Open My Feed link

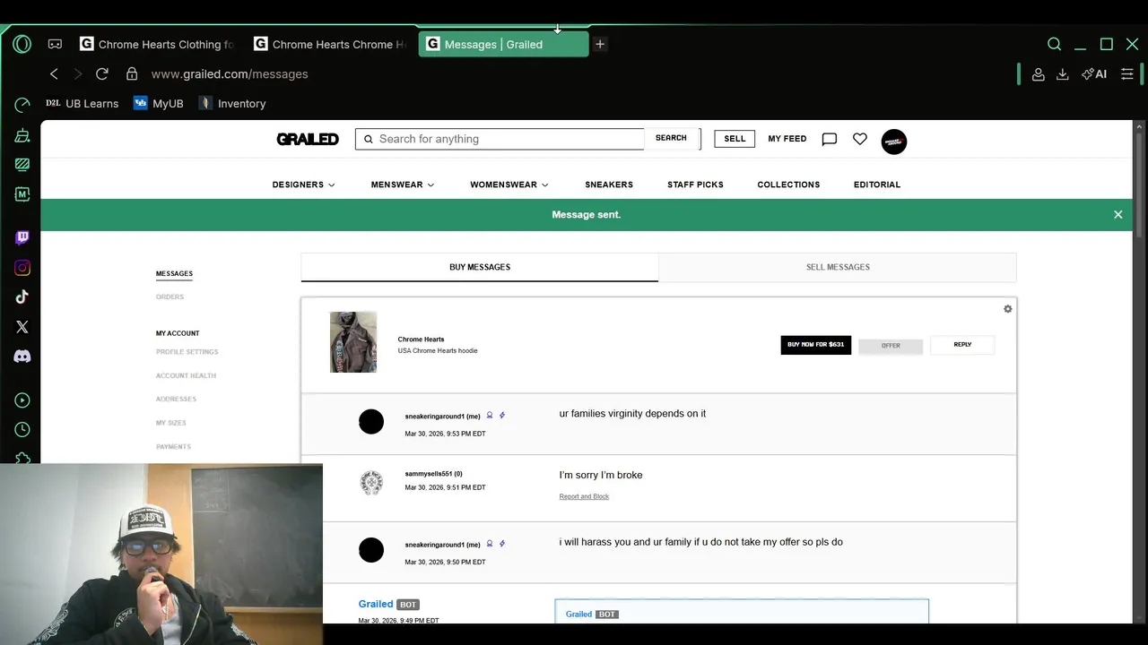[787, 139]
